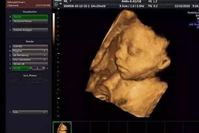Expand the Cine Calculation submenu arrow
This screenshot has width=199, height=133.
45,60
